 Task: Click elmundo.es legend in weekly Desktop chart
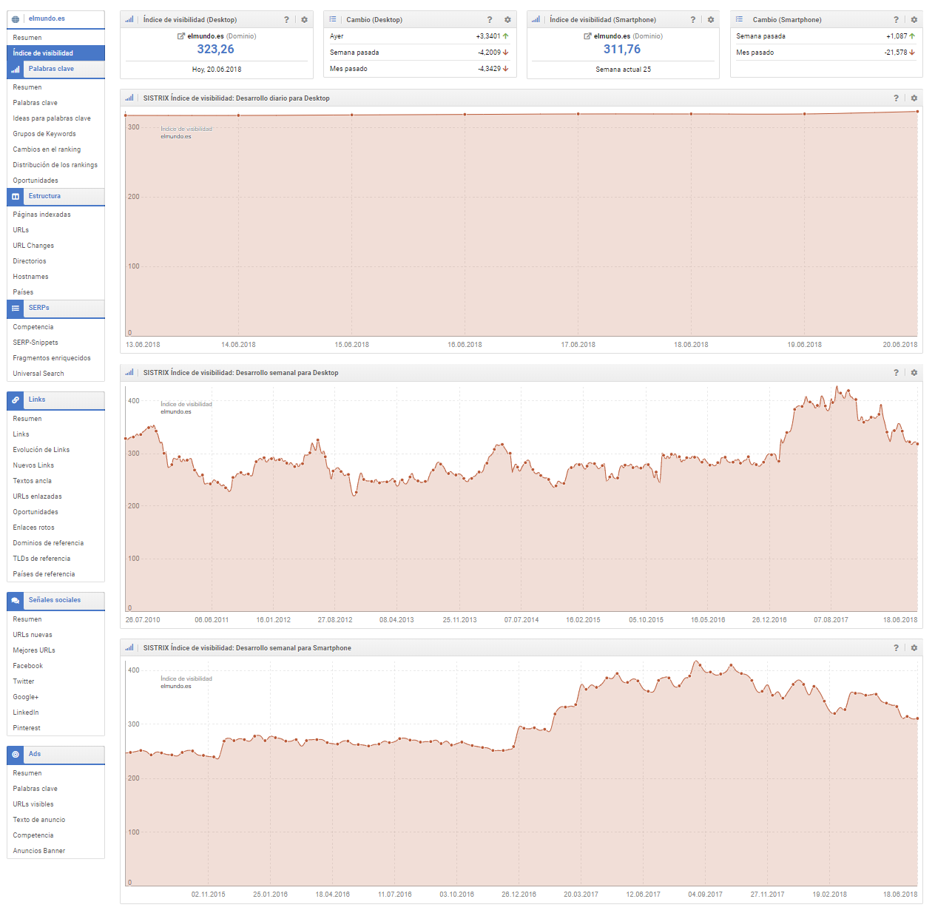pyautogui.click(x=176, y=411)
